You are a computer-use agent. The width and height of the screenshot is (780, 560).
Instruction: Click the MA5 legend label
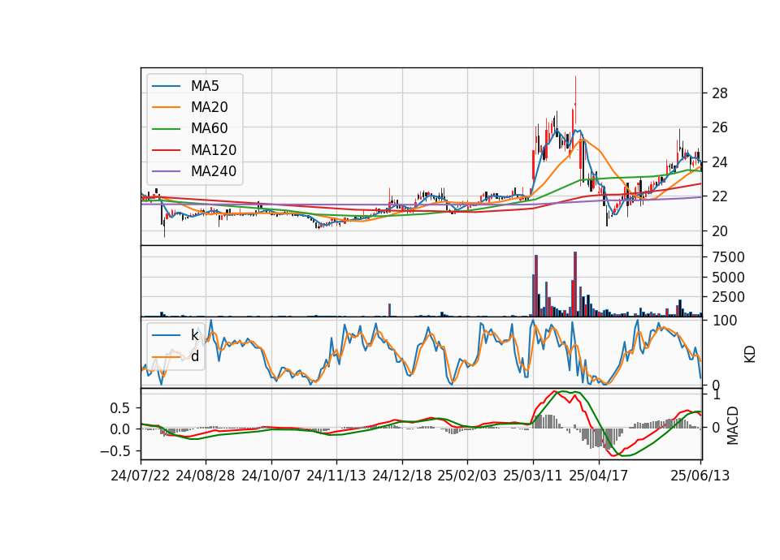click(x=205, y=86)
